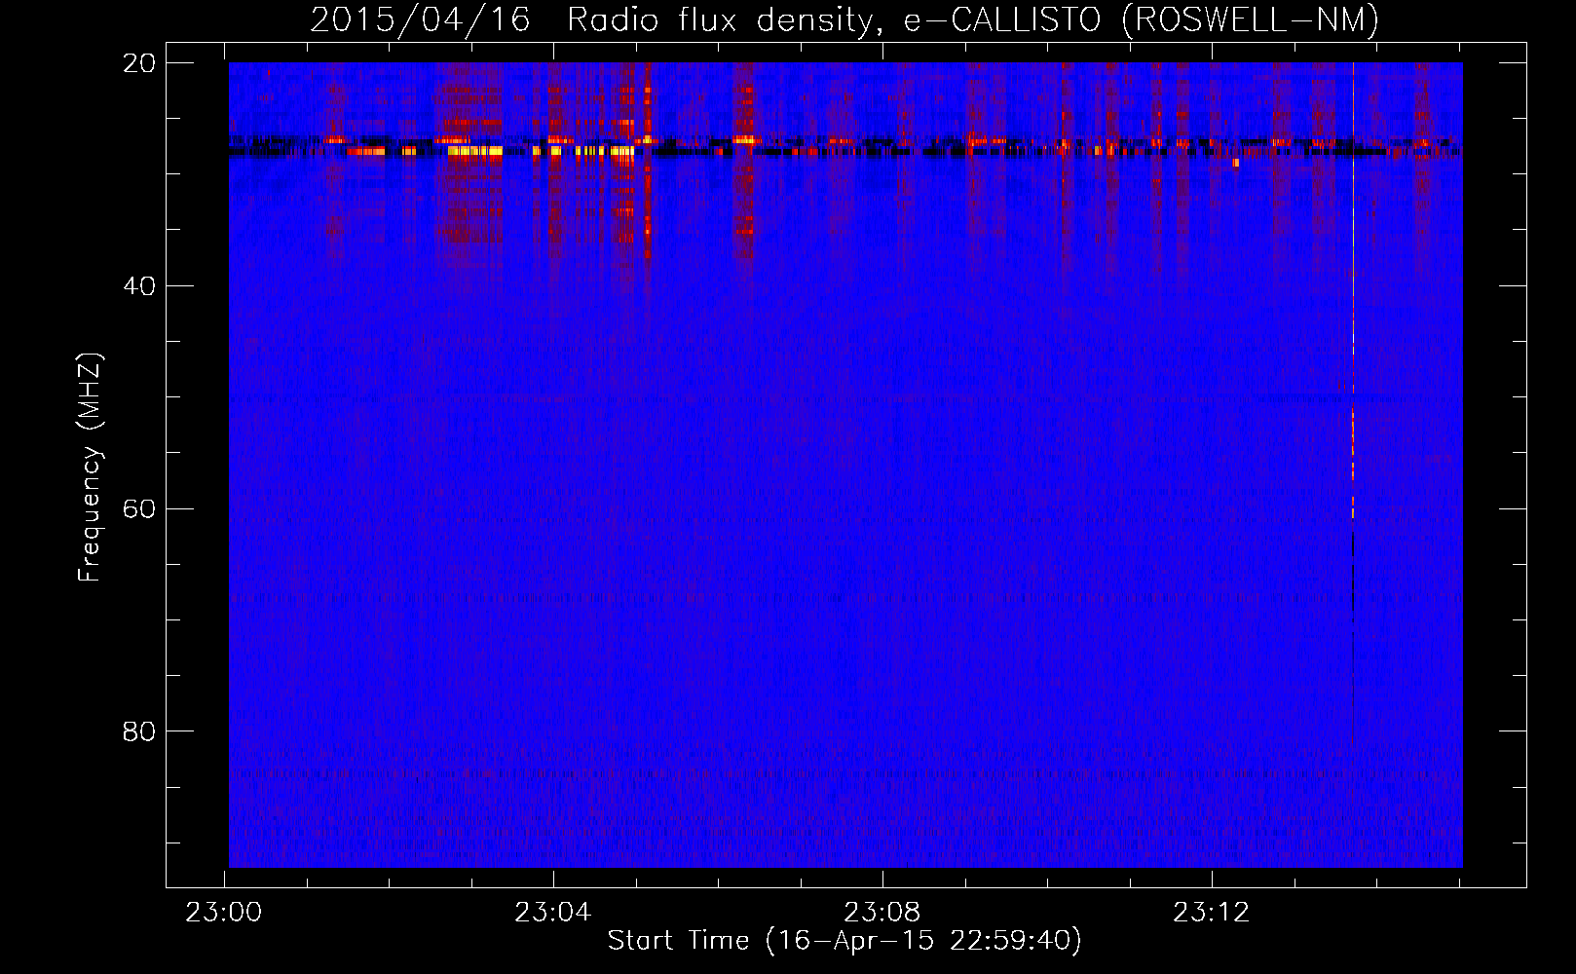The height and width of the screenshot is (974, 1576).
Task: Click the 'Start Time (16-Apr-15 22:59:40)' label
Action: pos(844,941)
